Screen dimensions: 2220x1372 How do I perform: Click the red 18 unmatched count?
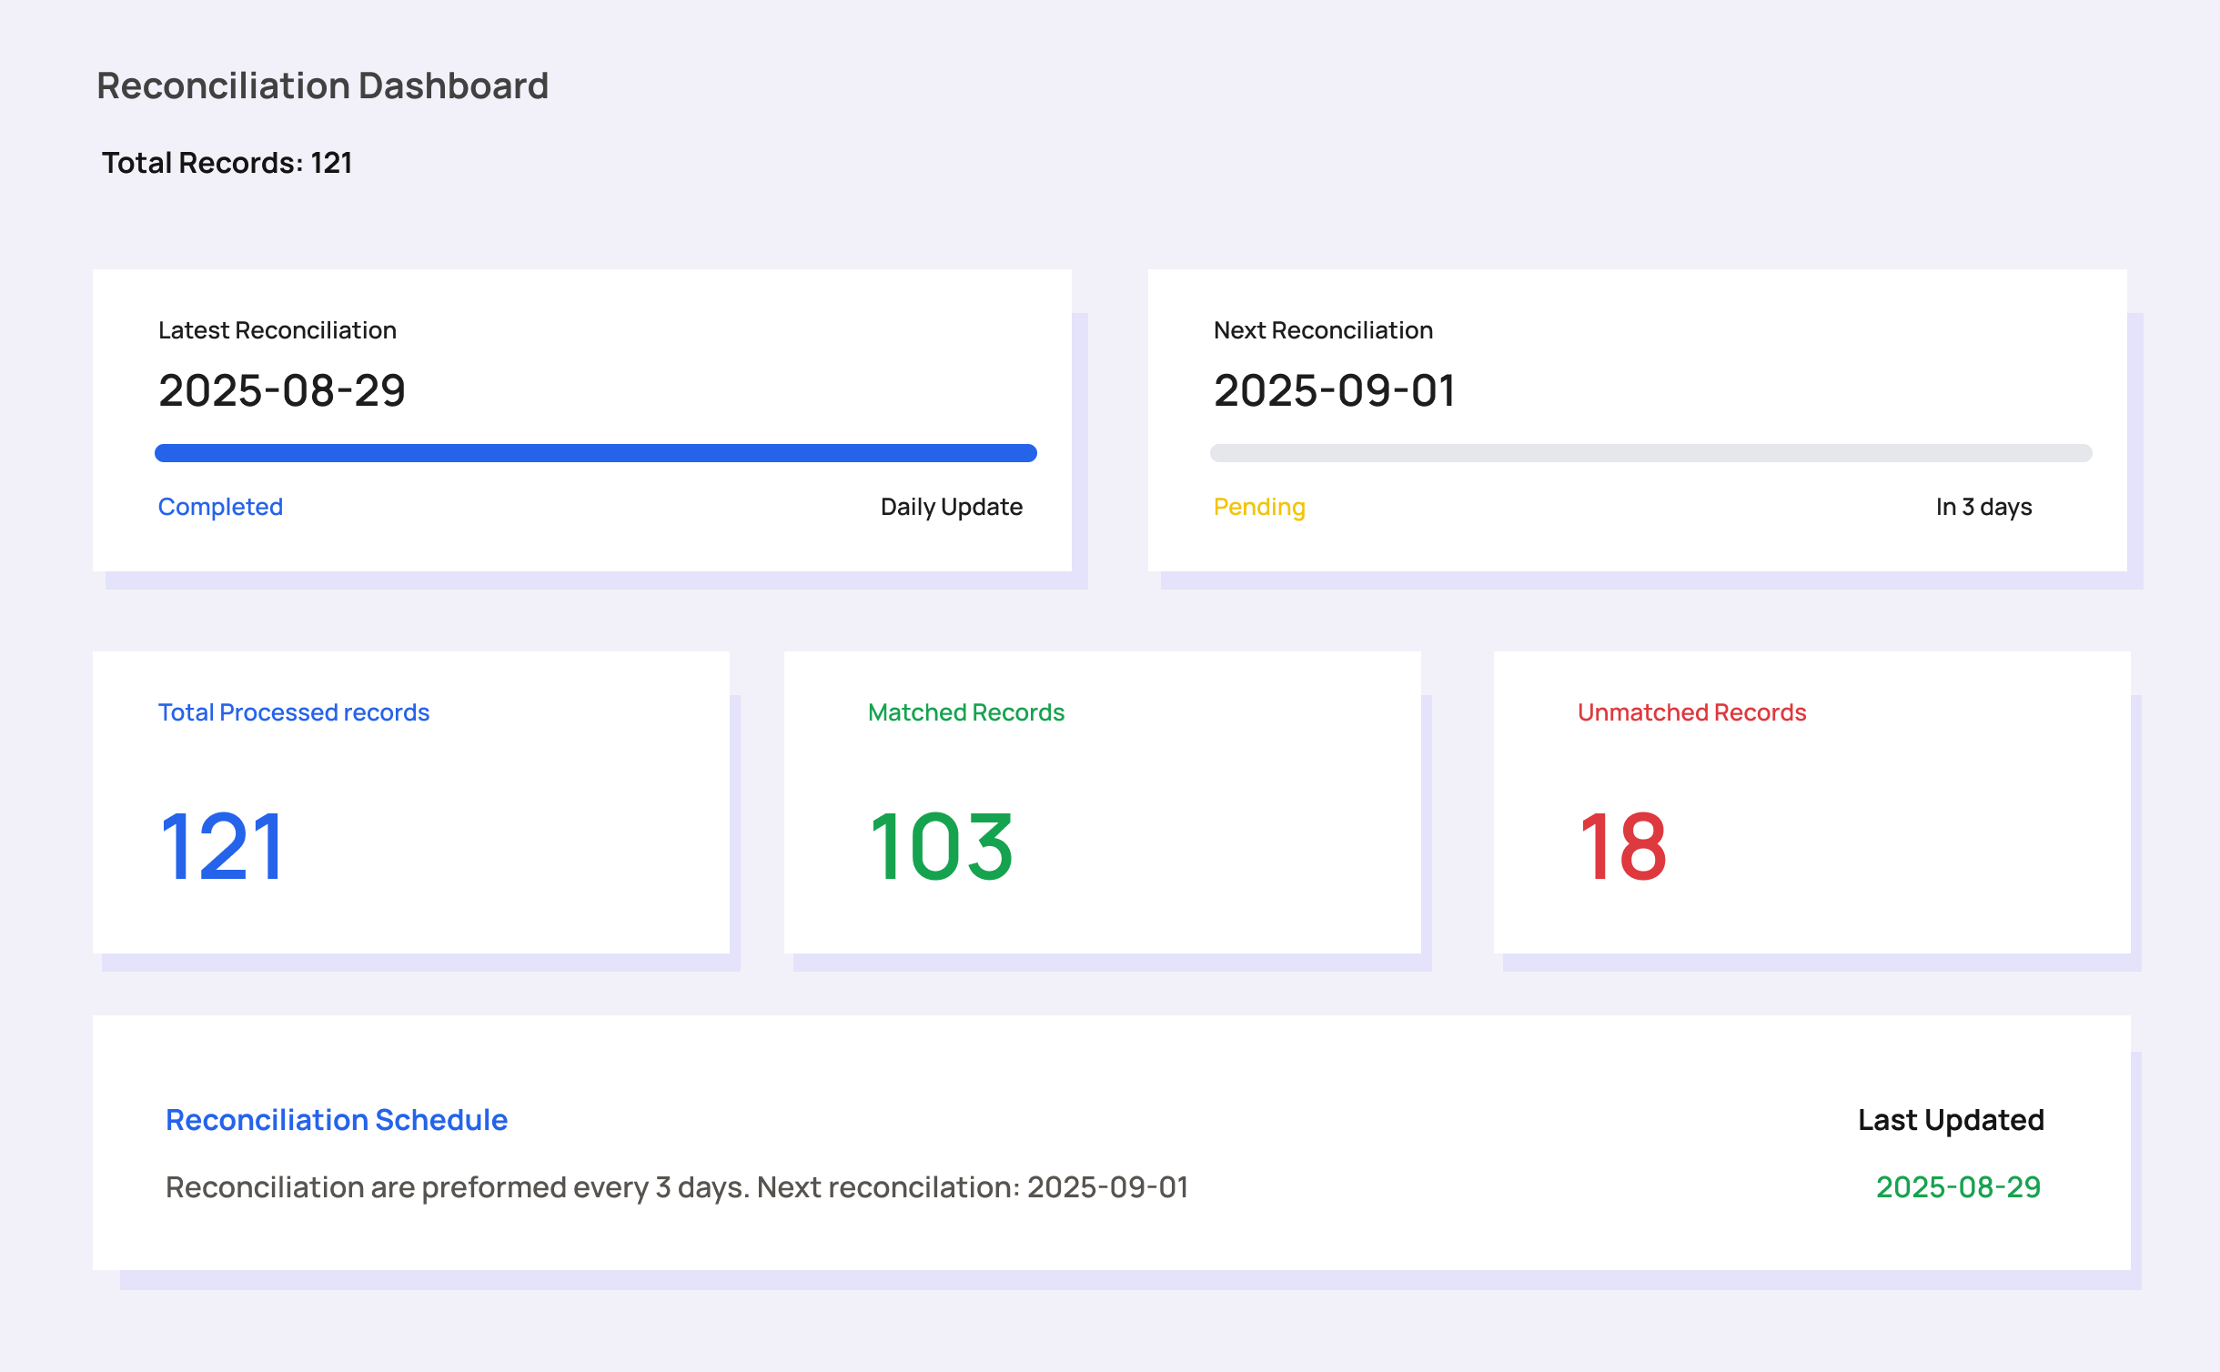[1622, 847]
